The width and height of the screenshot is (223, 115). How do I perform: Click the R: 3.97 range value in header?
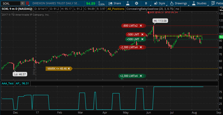(x=101, y=9)
